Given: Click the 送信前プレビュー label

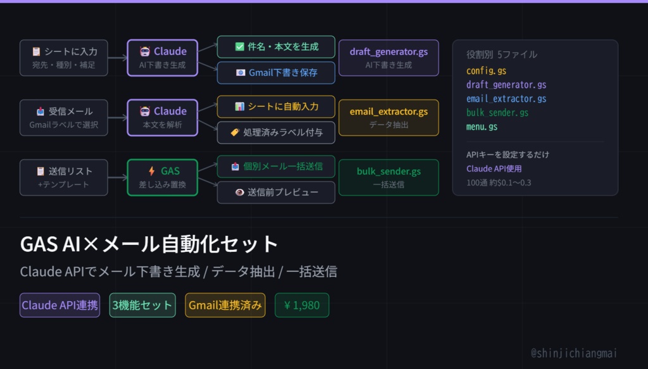Looking at the screenshot, I should pyautogui.click(x=283, y=192).
